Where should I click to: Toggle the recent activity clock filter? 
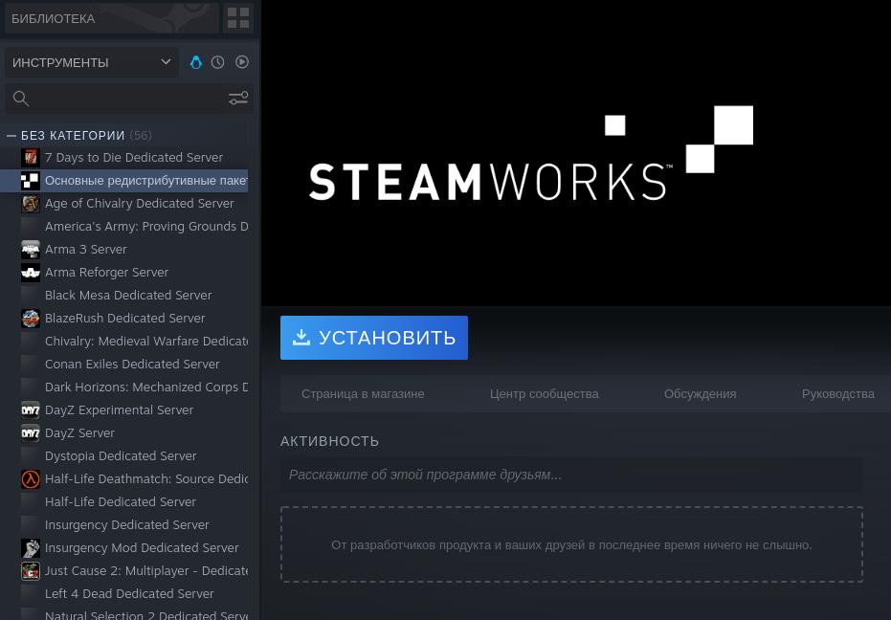pyautogui.click(x=217, y=62)
